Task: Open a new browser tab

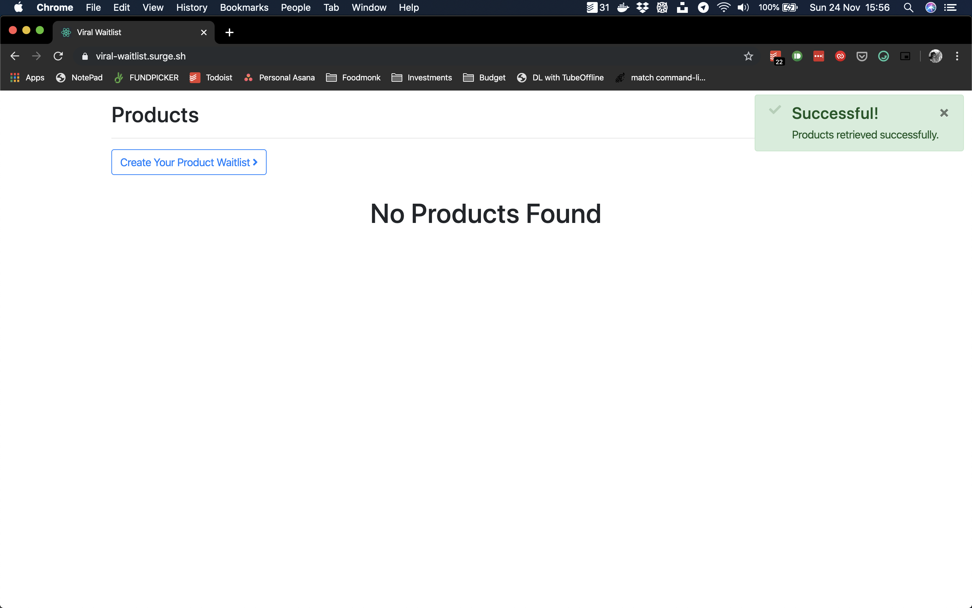Action: (230, 32)
